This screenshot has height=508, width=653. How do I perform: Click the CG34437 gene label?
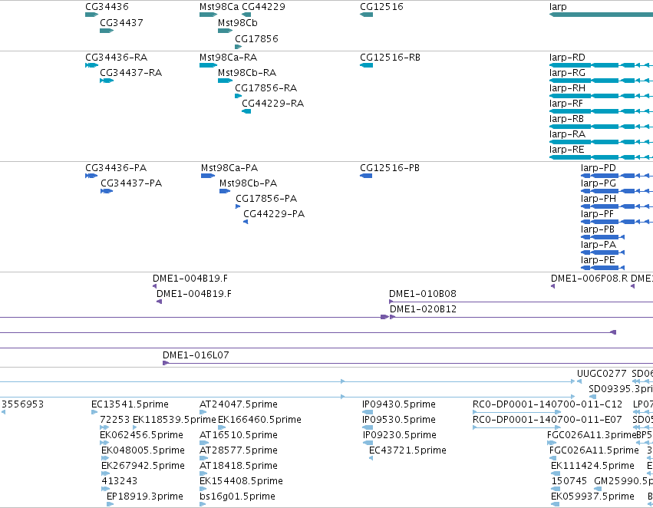(121, 23)
